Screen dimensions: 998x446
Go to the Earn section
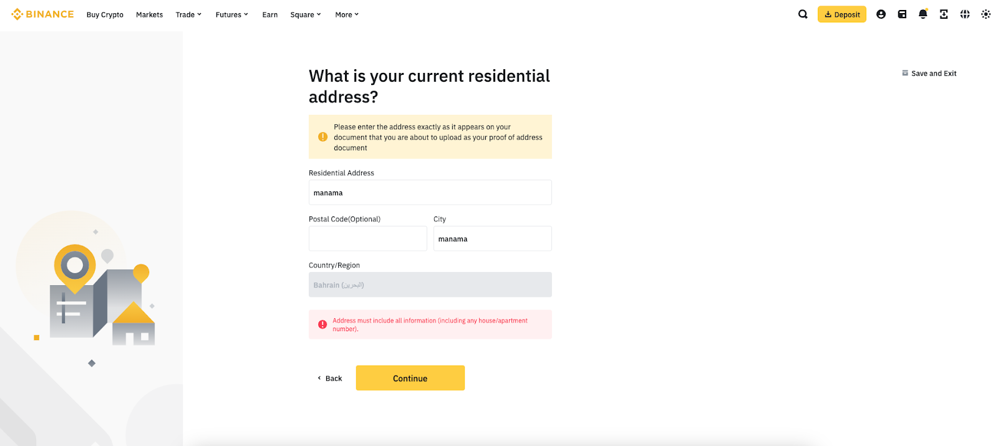(269, 14)
